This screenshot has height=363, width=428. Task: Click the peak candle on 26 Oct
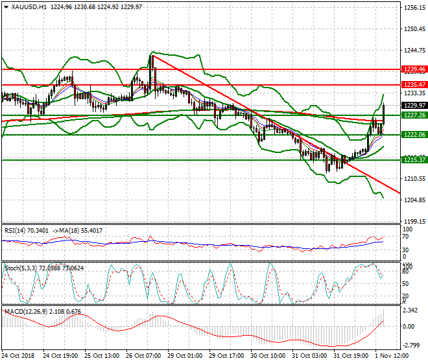[x=150, y=73]
